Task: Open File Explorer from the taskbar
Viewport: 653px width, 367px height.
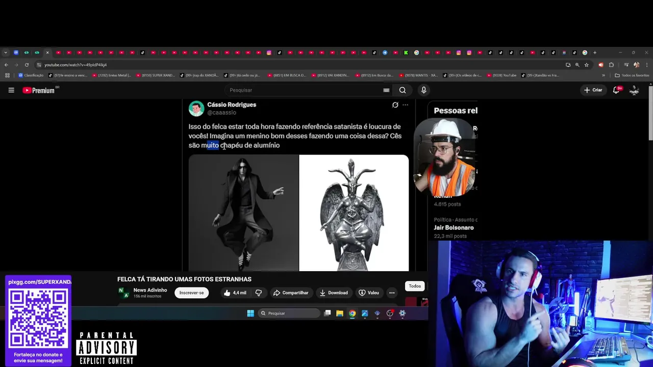Action: (340, 313)
